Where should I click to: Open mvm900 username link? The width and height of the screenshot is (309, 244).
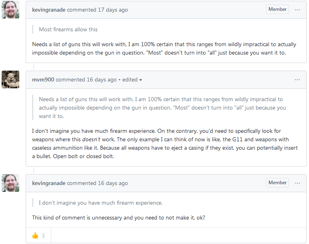point(43,80)
